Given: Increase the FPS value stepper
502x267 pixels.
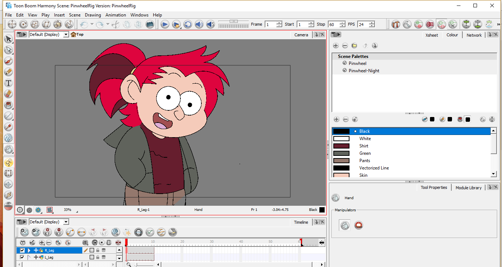Looking at the screenshot, I should [x=372, y=23].
